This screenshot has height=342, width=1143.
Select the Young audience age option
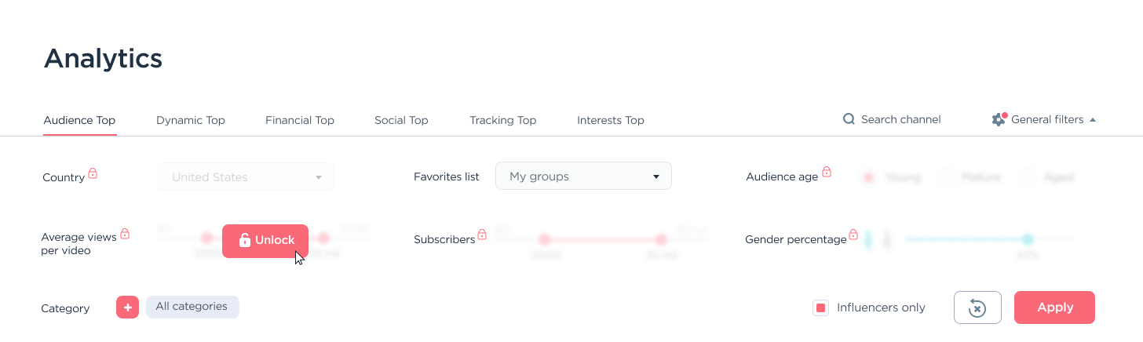869,177
